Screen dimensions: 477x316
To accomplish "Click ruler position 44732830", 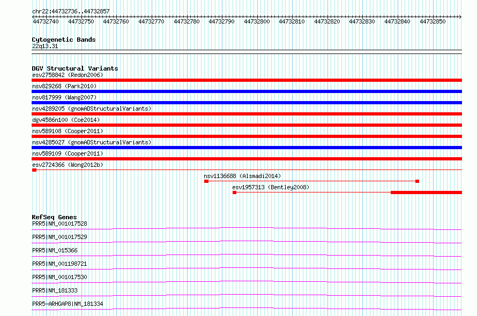I will 362,21.
